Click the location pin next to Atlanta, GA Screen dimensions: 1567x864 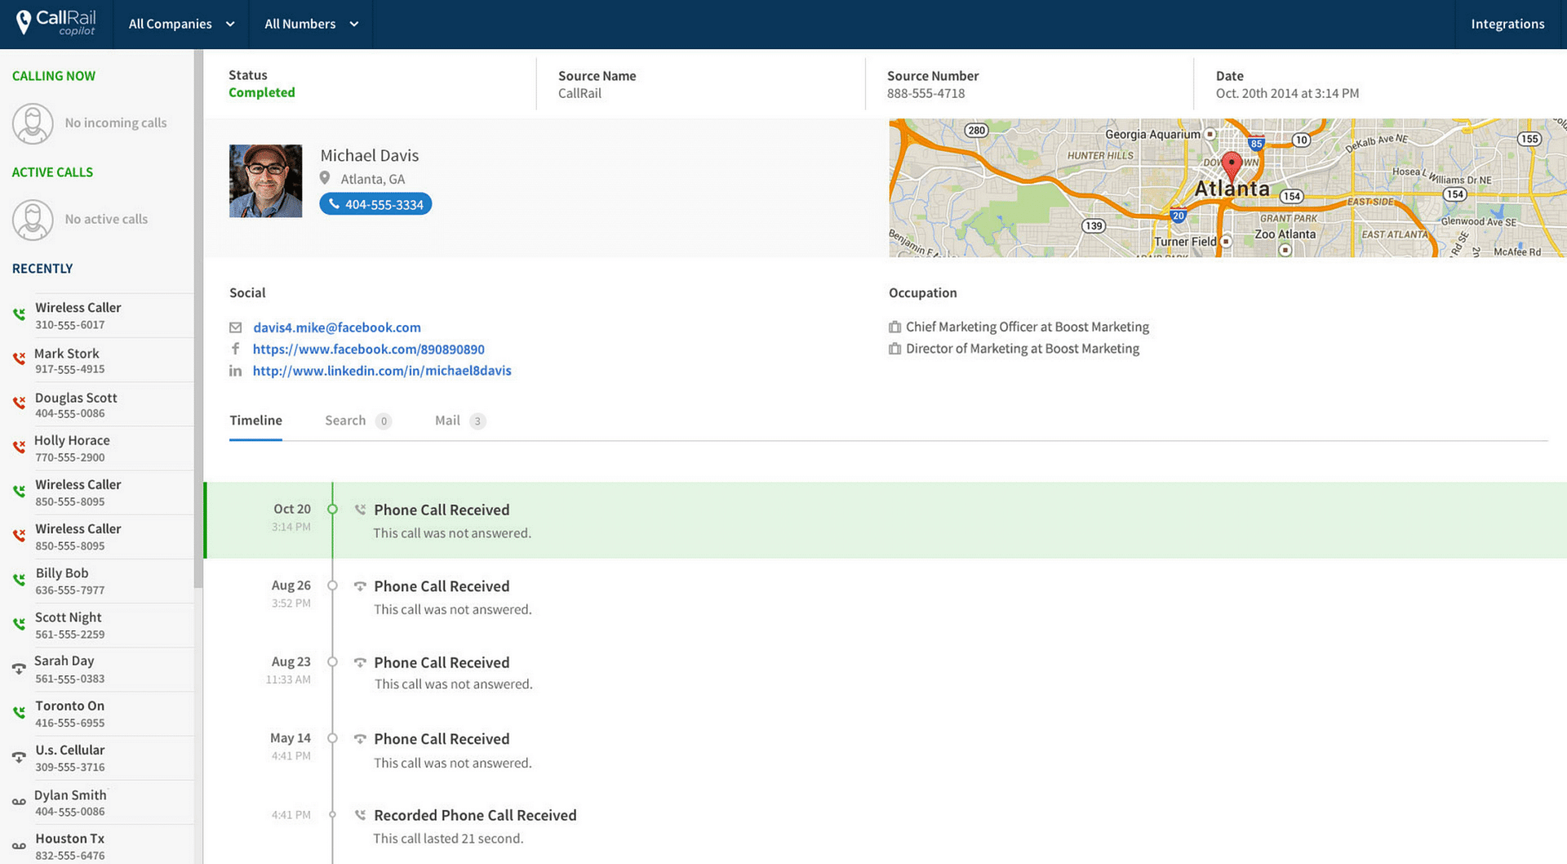tap(325, 178)
